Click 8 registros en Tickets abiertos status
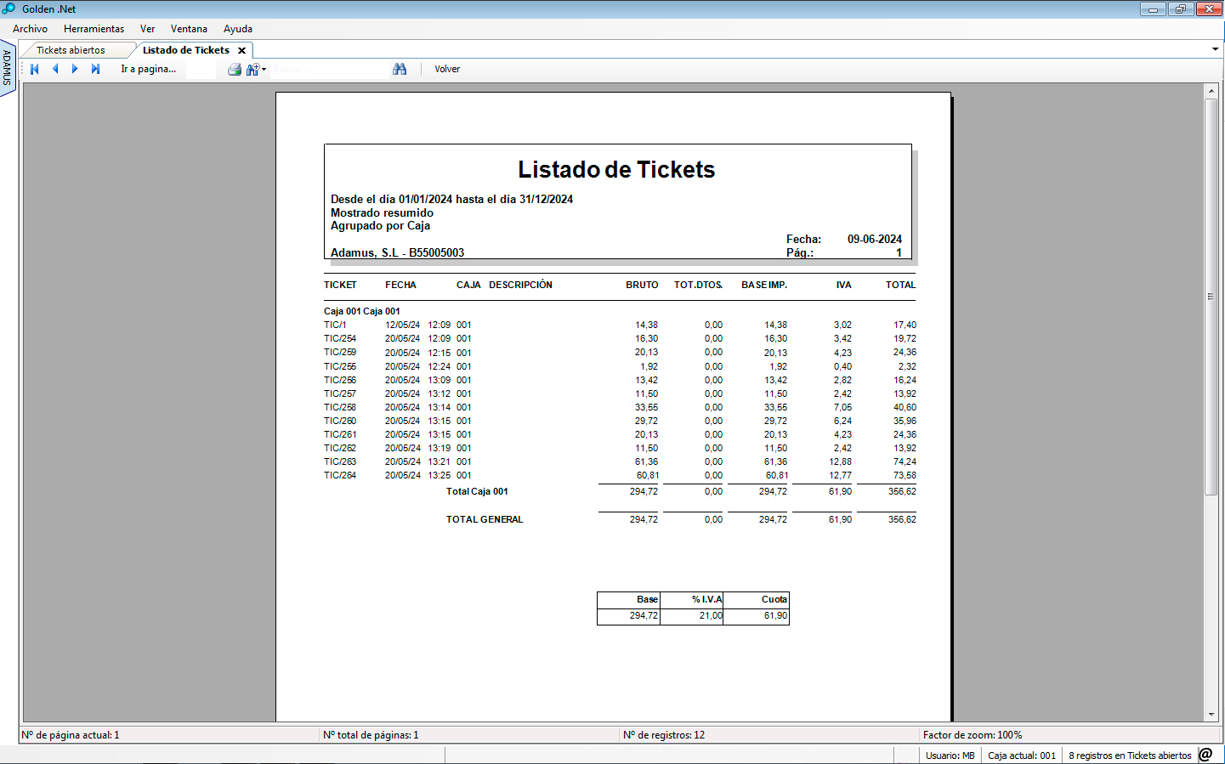1225x764 pixels. coord(1130,756)
